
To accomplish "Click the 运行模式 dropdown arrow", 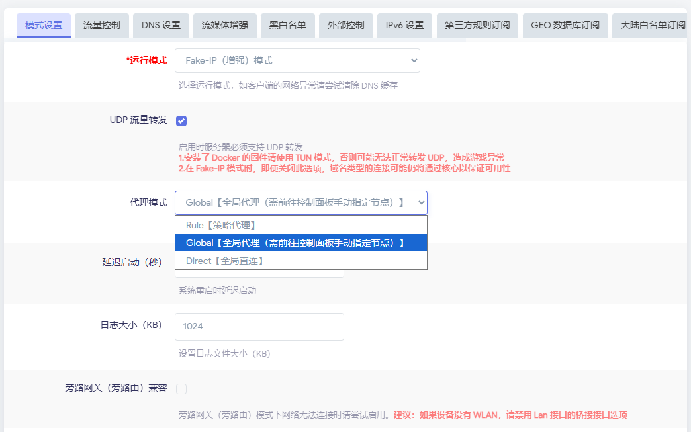I will point(414,60).
